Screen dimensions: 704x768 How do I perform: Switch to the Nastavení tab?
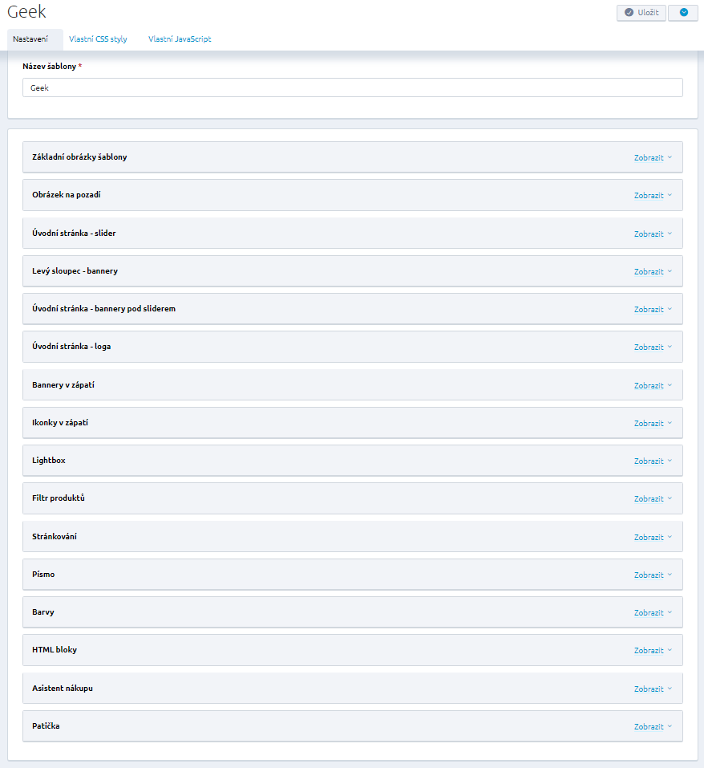click(30, 39)
